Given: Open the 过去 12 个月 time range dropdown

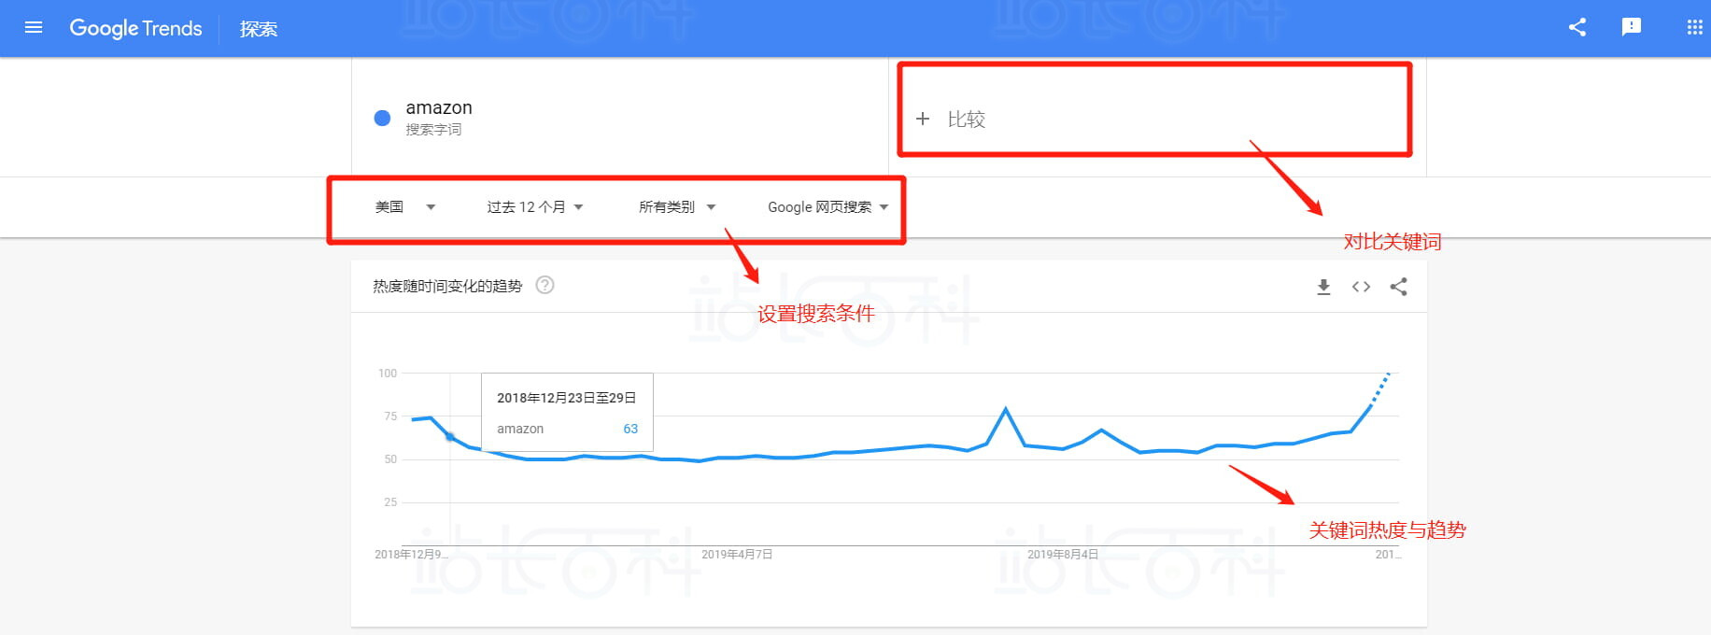Looking at the screenshot, I should [535, 207].
